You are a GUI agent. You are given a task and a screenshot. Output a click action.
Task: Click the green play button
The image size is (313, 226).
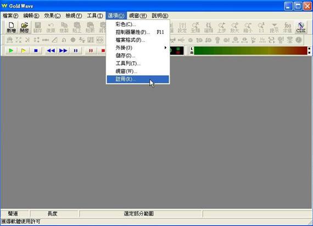[11, 51]
